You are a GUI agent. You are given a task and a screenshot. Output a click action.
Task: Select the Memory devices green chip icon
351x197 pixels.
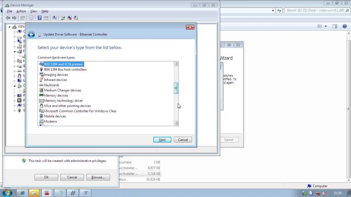41,95
